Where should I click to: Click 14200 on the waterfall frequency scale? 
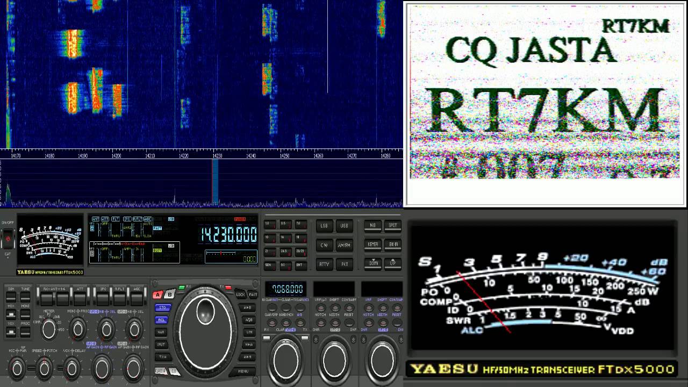[x=116, y=156]
